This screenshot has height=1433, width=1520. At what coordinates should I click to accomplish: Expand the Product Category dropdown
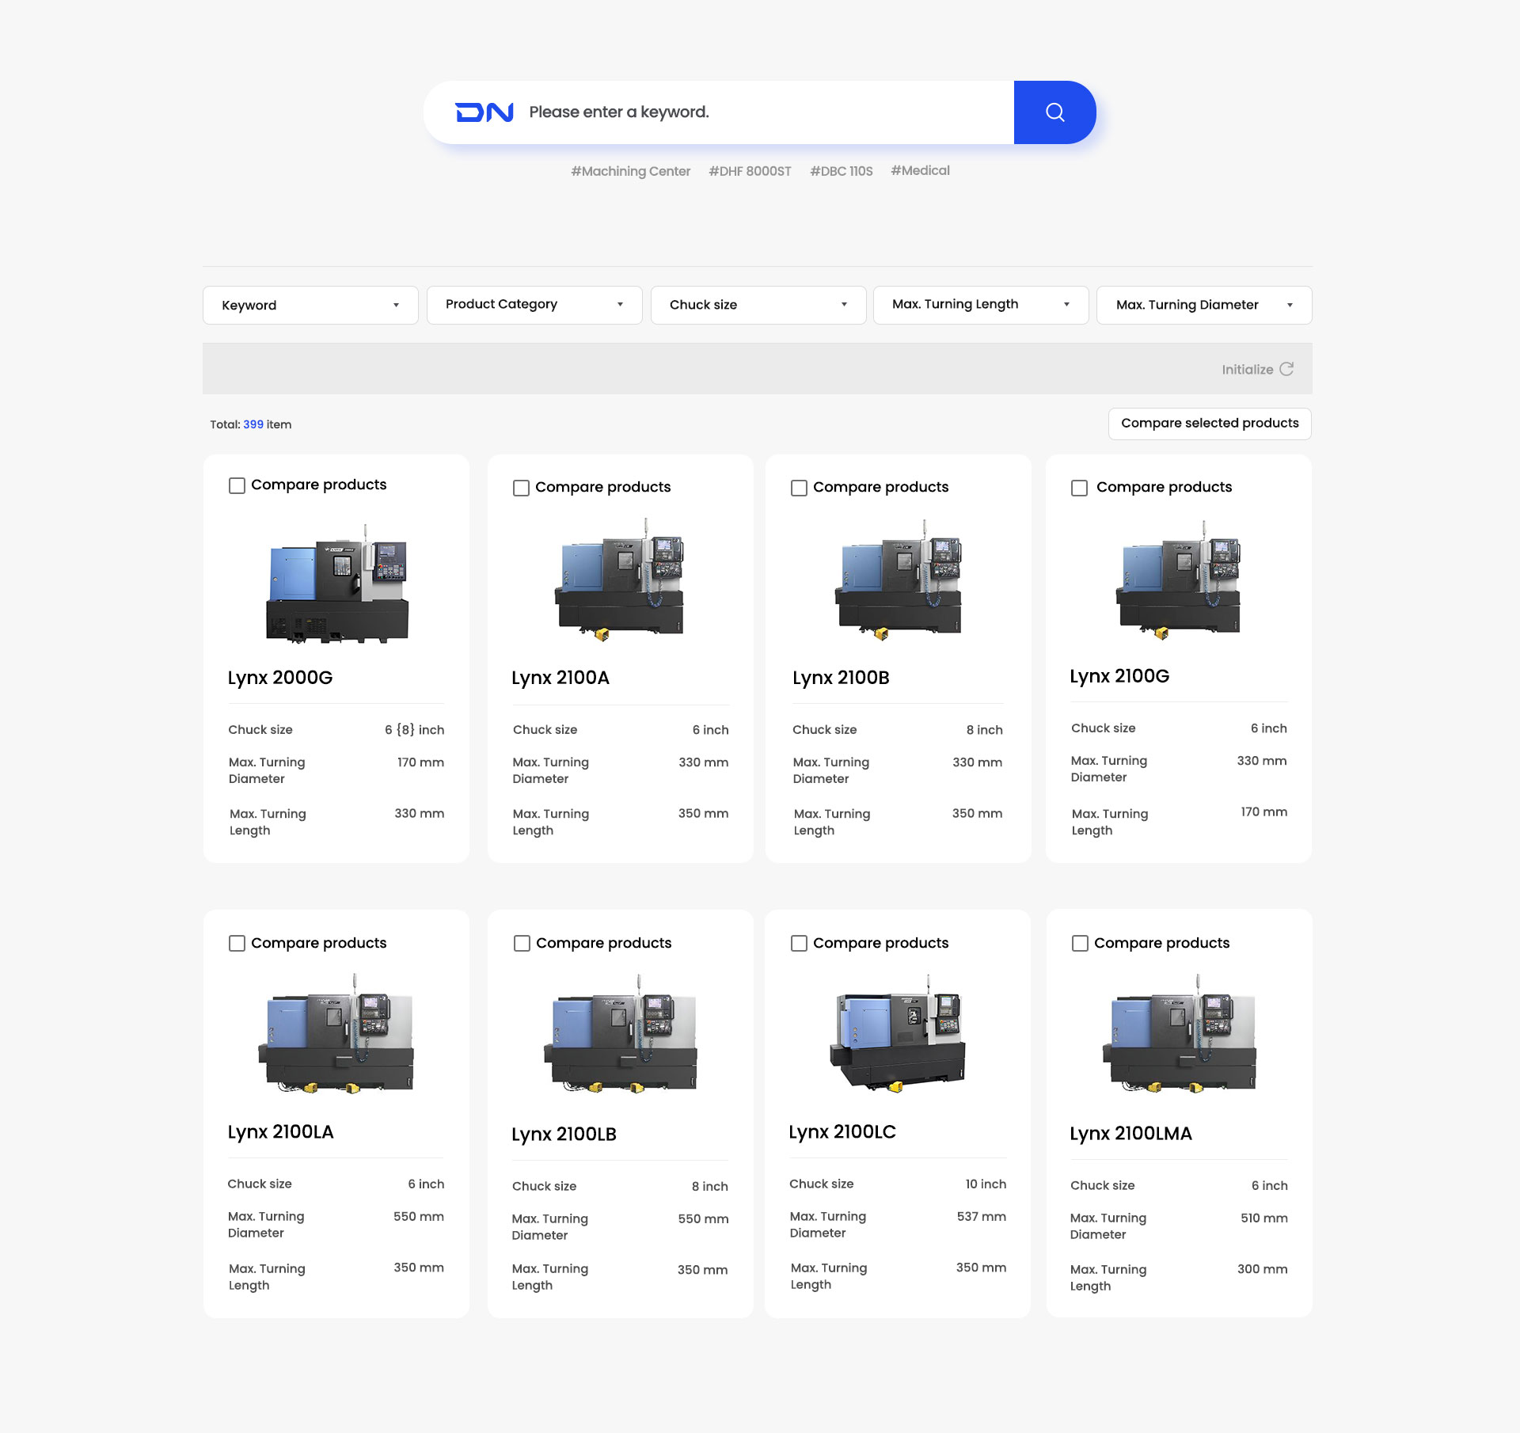pos(534,305)
